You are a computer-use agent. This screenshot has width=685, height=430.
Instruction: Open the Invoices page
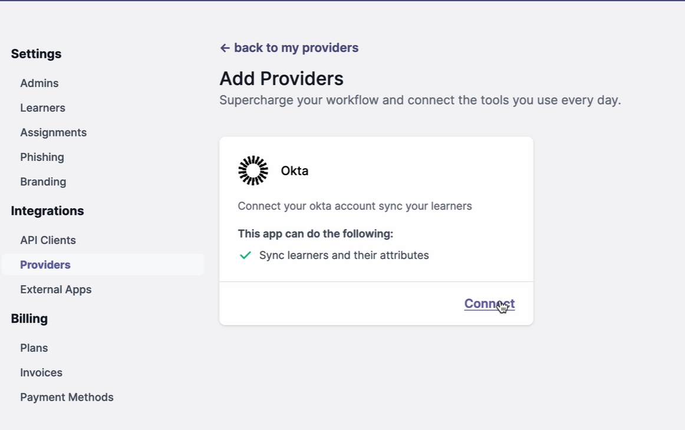tap(41, 373)
